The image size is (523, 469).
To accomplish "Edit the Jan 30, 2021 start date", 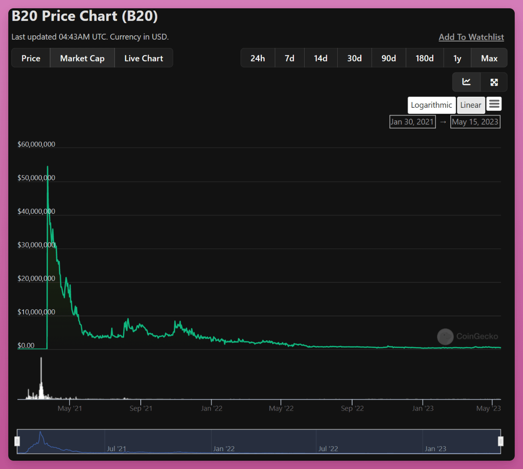I will click(x=412, y=122).
